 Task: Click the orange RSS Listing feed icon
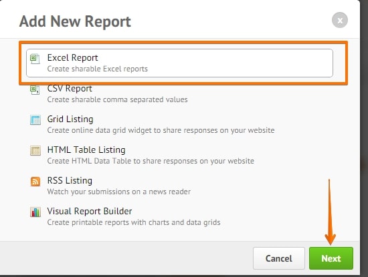coord(35,182)
